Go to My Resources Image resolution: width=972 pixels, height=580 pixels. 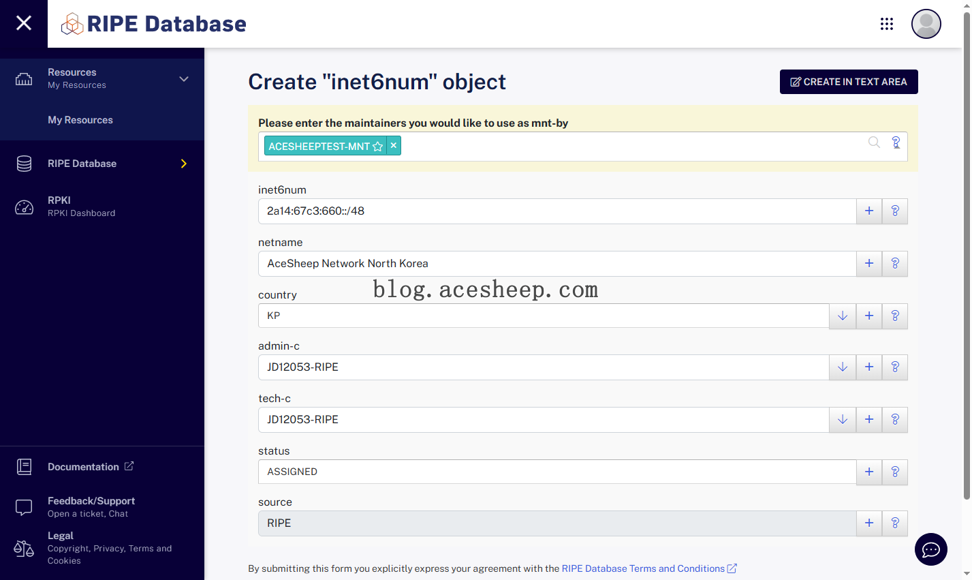(x=80, y=120)
